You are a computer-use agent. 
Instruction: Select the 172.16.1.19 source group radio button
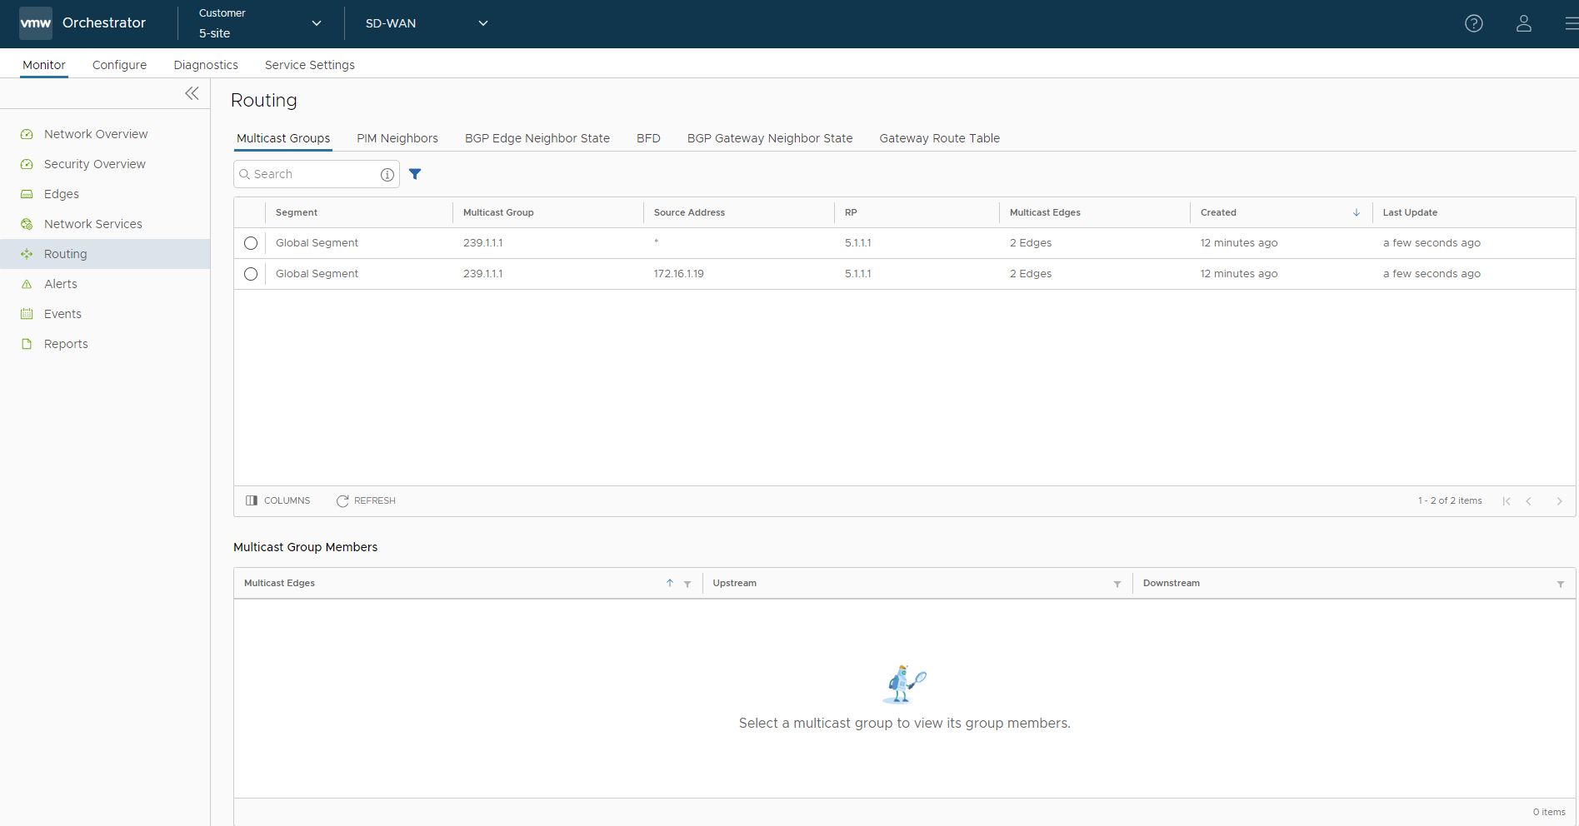[251, 274]
